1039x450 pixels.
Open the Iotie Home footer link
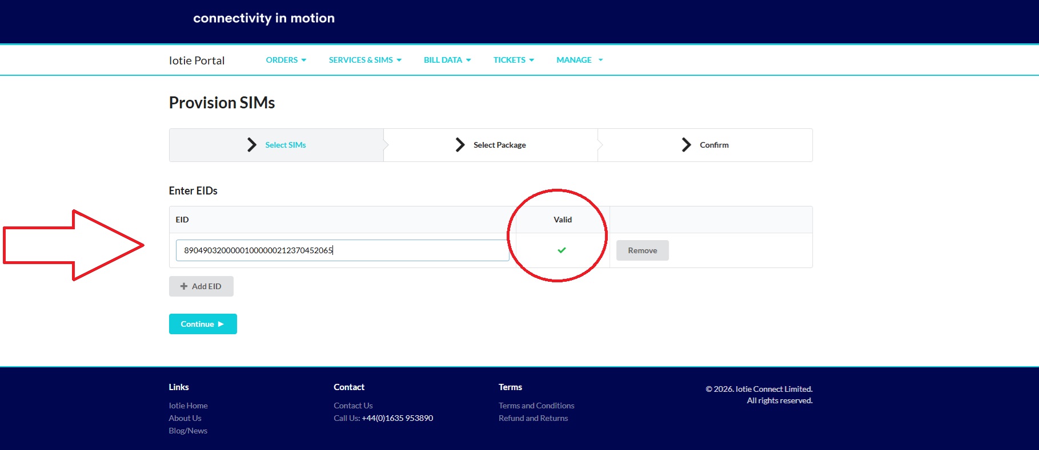click(x=188, y=406)
